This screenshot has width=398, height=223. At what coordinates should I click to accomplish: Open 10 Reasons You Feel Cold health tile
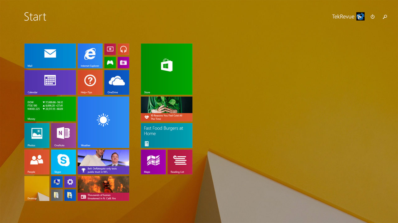click(167, 109)
